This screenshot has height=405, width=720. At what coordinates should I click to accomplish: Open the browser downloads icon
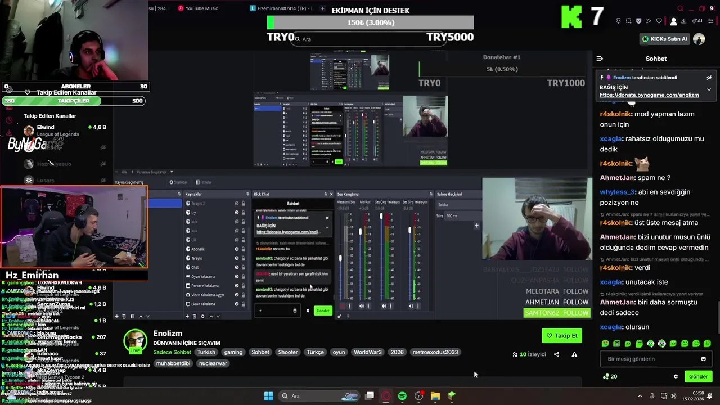683,21
